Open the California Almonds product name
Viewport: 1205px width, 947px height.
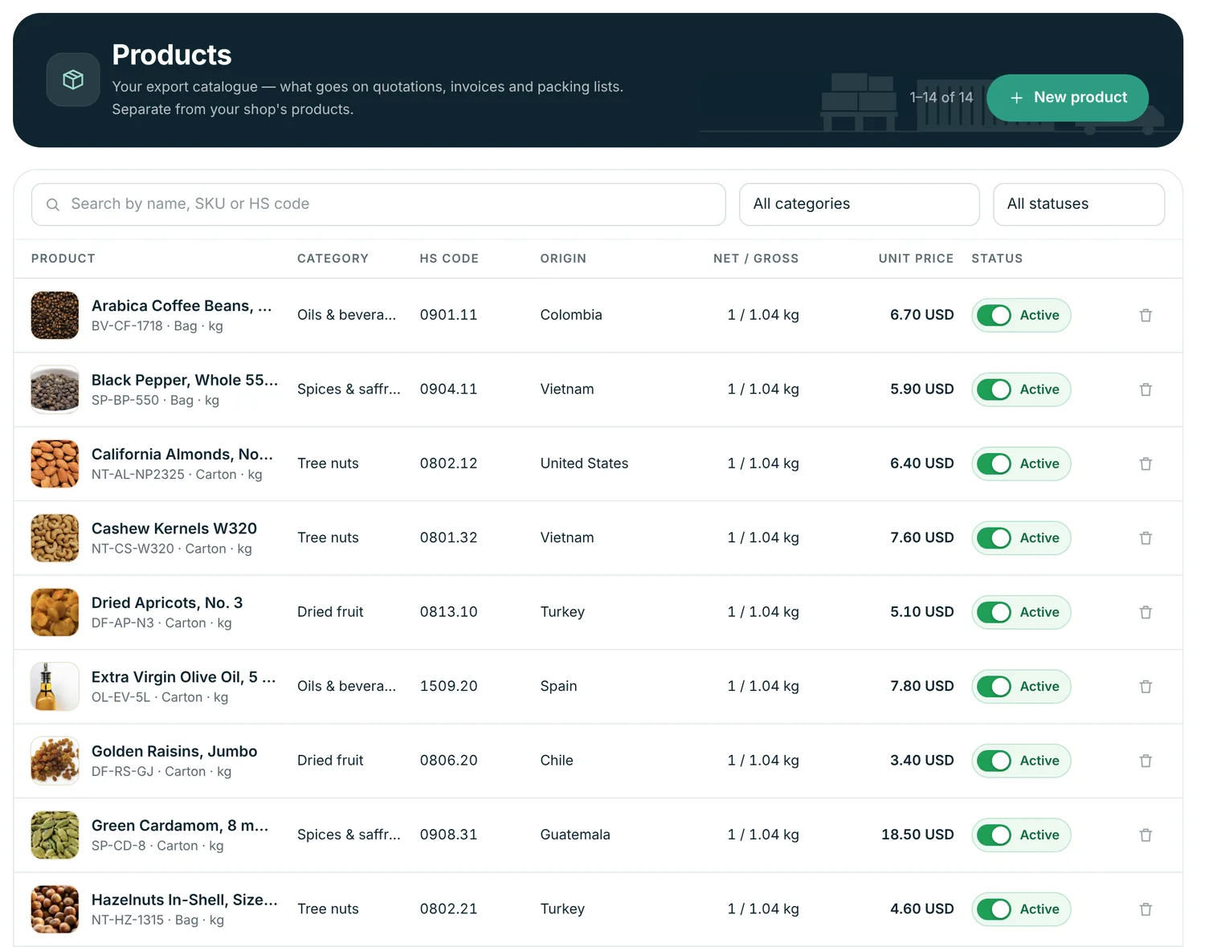(182, 455)
